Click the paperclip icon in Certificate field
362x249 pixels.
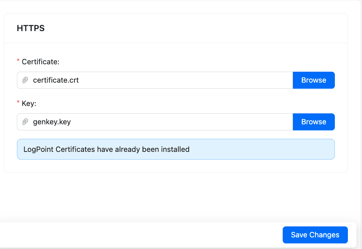(x=25, y=80)
